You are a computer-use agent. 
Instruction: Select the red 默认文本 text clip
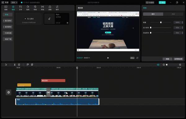[x=53, y=81]
